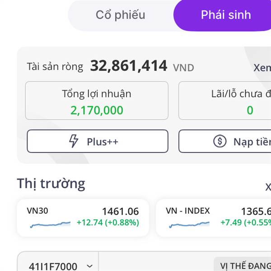Screen dimensions: 271x271
Task: Click the VN30 change +12.74 (+0.88%)
Action: (108, 222)
